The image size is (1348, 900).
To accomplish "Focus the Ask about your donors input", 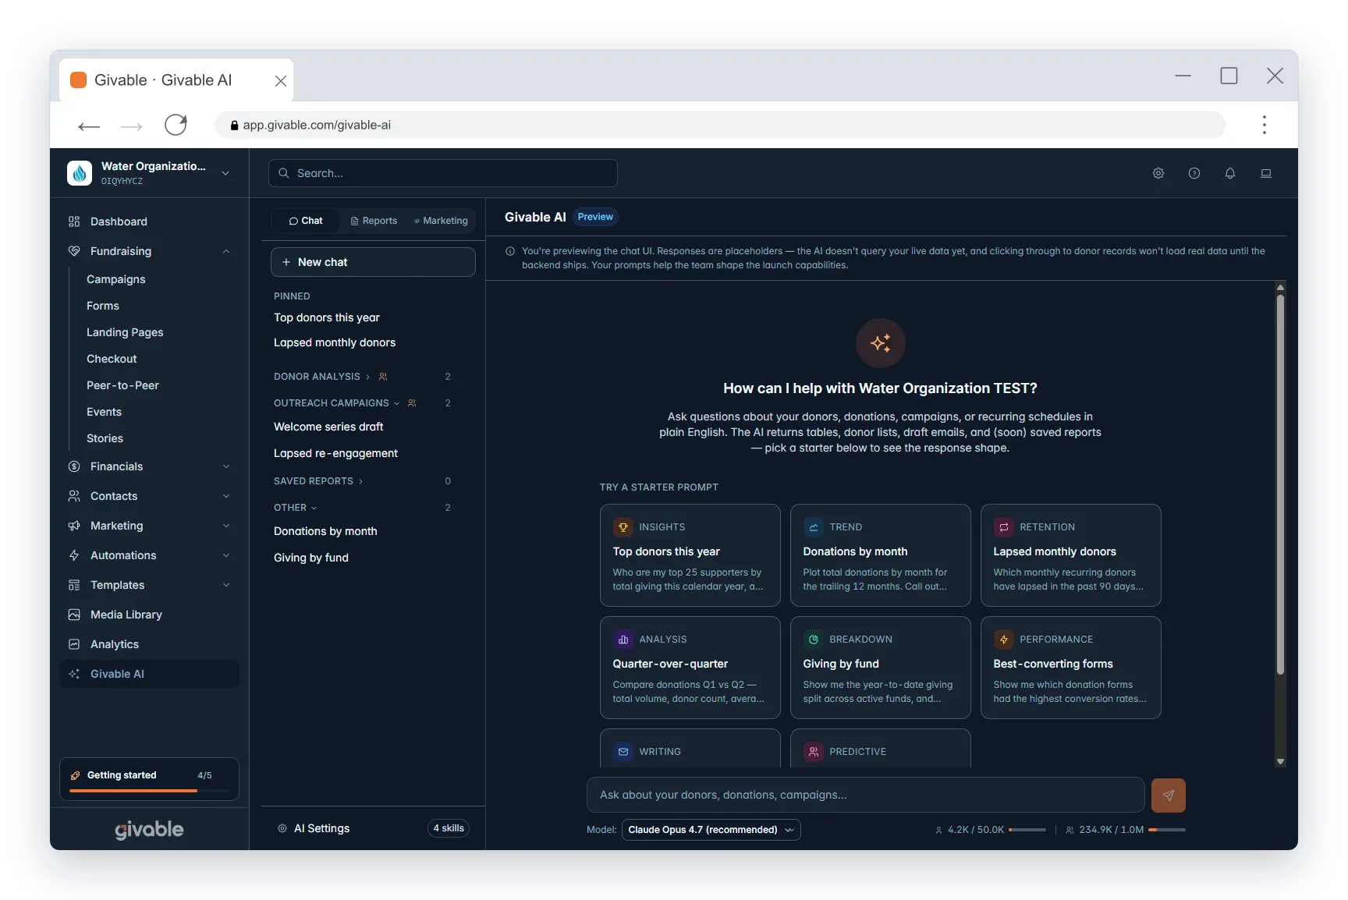I will click(865, 795).
